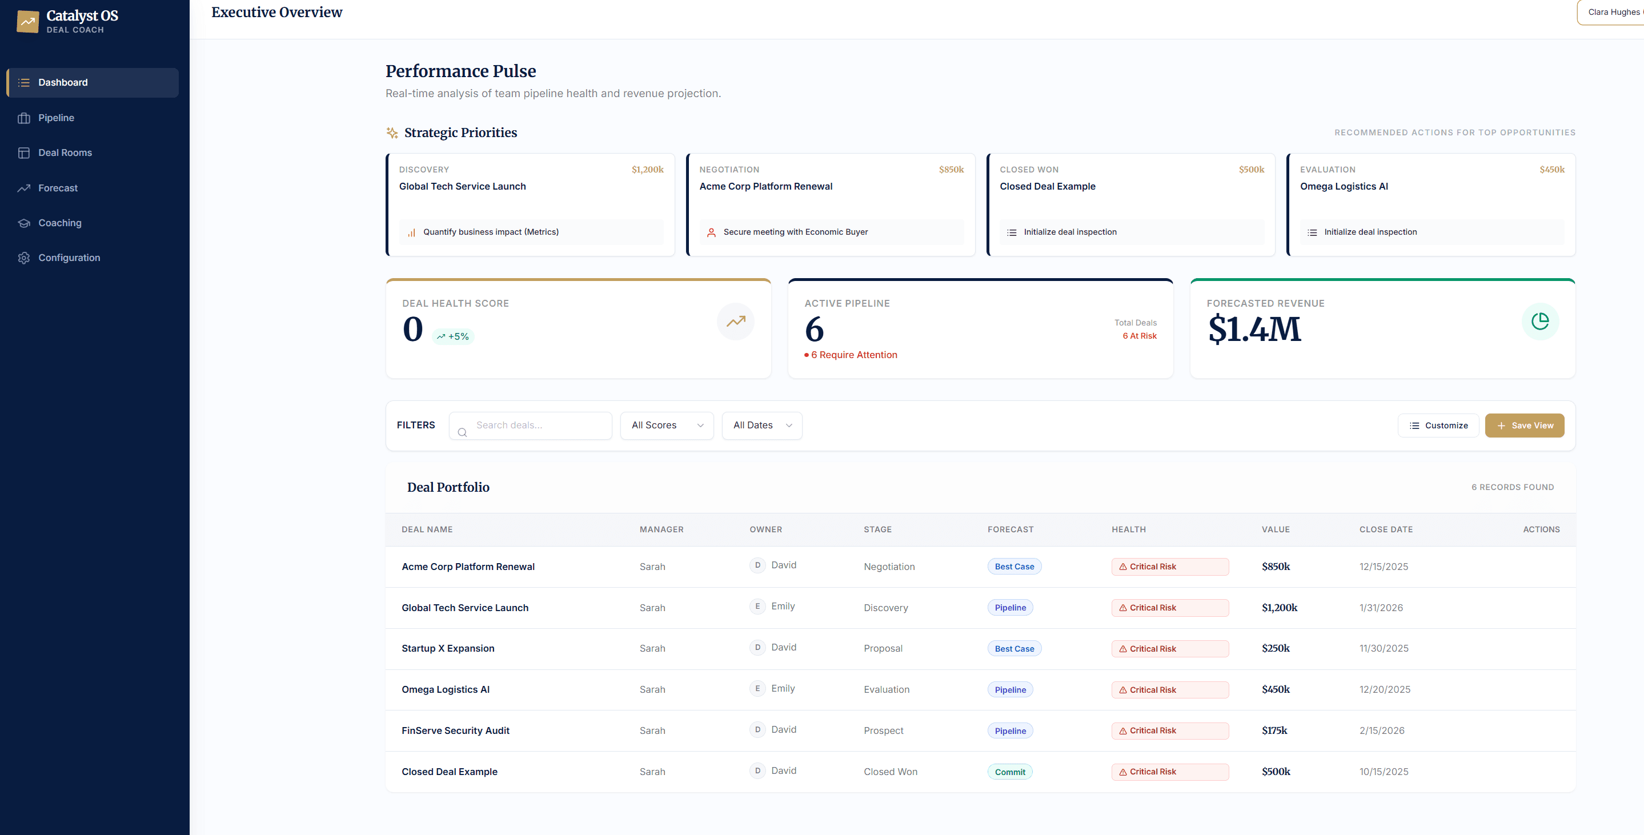The width and height of the screenshot is (1644, 835).
Task: Click the Deal Rooms sidebar icon
Action: click(x=24, y=153)
